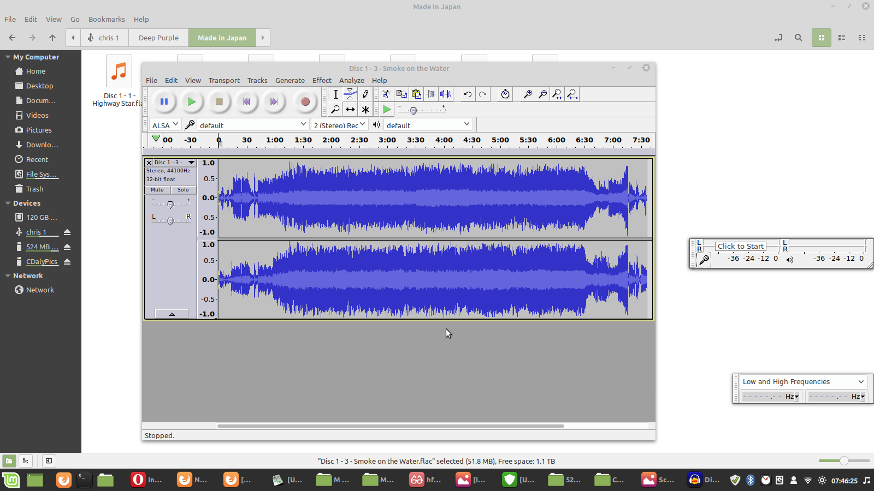Open the ALSA audio host dropdown
Image resolution: width=874 pixels, height=491 pixels.
(x=165, y=125)
